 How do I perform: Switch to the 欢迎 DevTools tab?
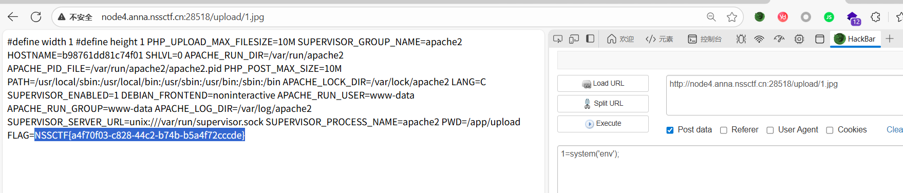click(620, 39)
